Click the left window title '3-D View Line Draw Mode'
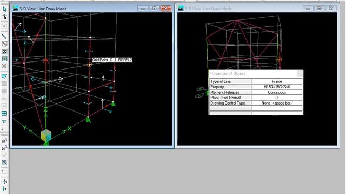 pos(43,9)
